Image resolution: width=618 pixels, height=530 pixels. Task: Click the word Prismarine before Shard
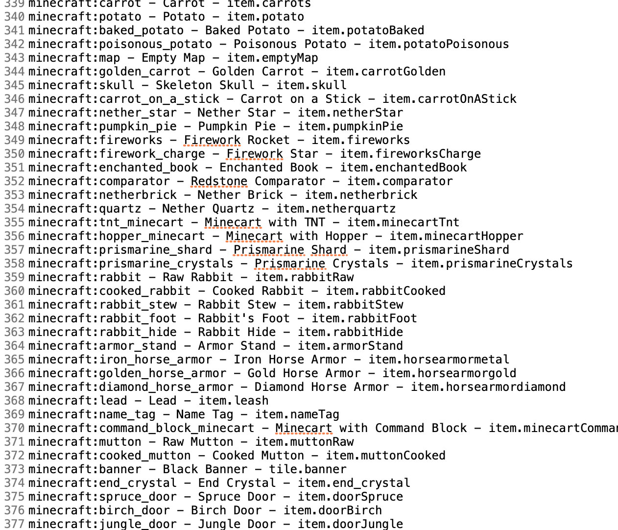coord(269,250)
